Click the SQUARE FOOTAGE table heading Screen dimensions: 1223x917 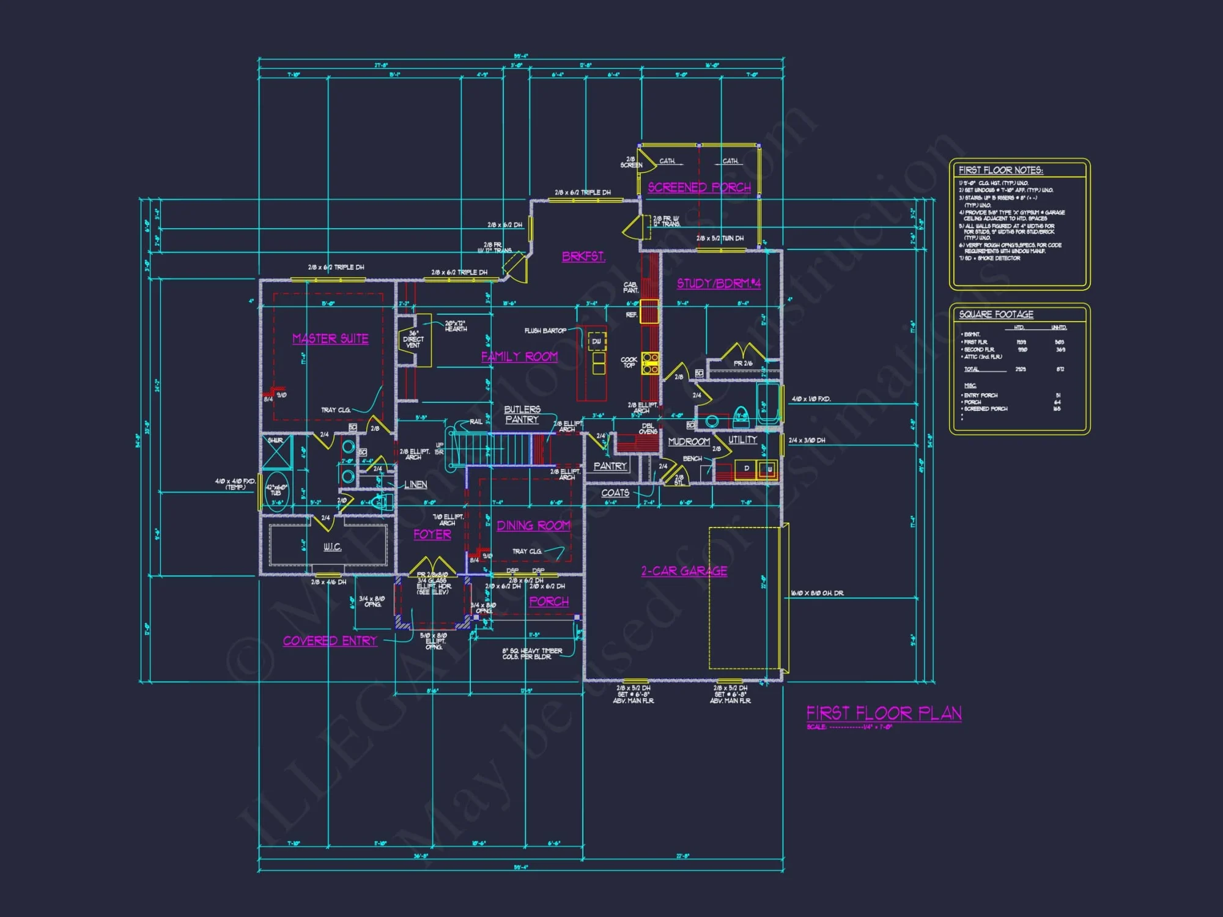(x=996, y=314)
